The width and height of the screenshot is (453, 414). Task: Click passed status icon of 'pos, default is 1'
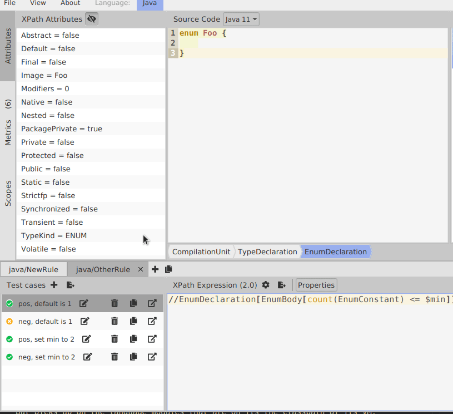click(x=9, y=303)
